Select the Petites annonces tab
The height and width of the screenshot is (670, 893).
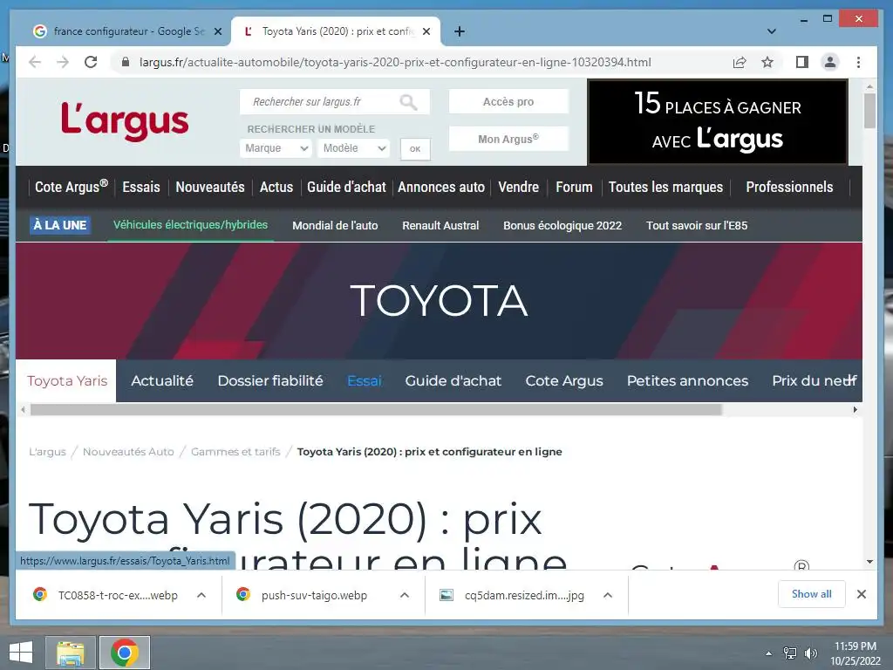687,380
